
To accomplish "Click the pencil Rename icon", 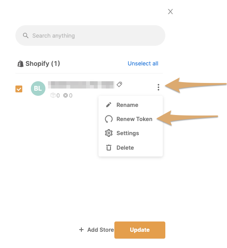I will click(x=109, y=105).
